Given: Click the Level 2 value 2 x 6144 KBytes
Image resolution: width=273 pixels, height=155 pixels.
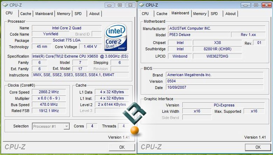Looking at the screenshot, I should coord(112,104).
